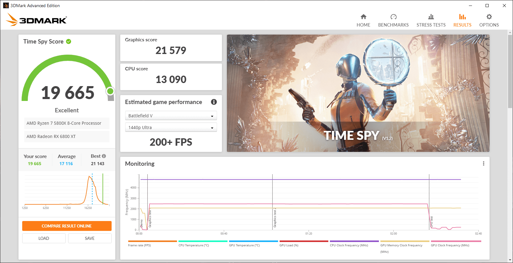Click the info icon beside Best score

(x=104, y=156)
